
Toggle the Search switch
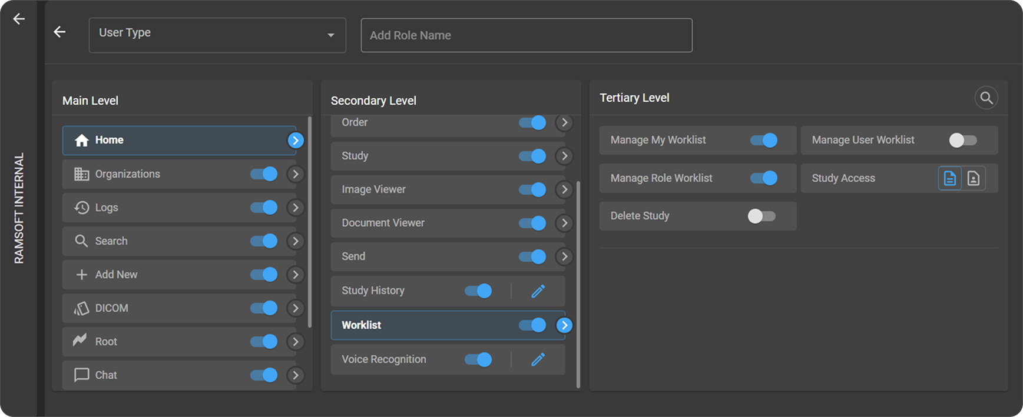pyautogui.click(x=264, y=241)
